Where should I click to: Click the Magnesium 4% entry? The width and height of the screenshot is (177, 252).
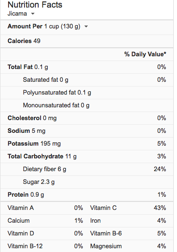(128, 246)
